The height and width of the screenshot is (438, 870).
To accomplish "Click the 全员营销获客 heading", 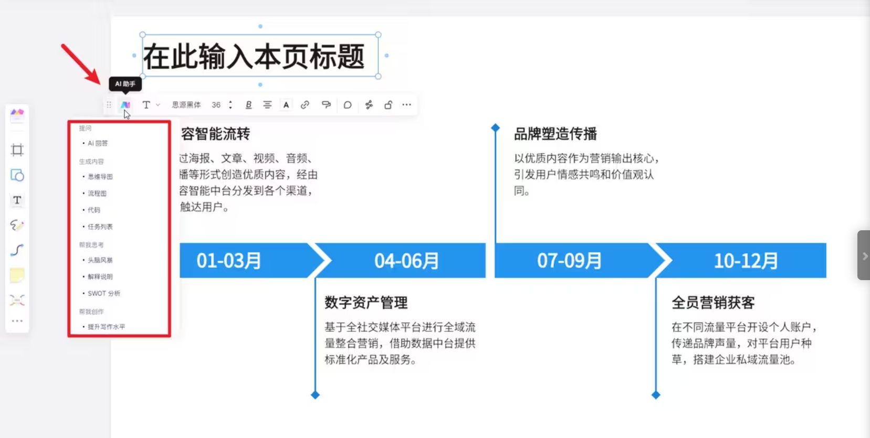I will pos(713,303).
